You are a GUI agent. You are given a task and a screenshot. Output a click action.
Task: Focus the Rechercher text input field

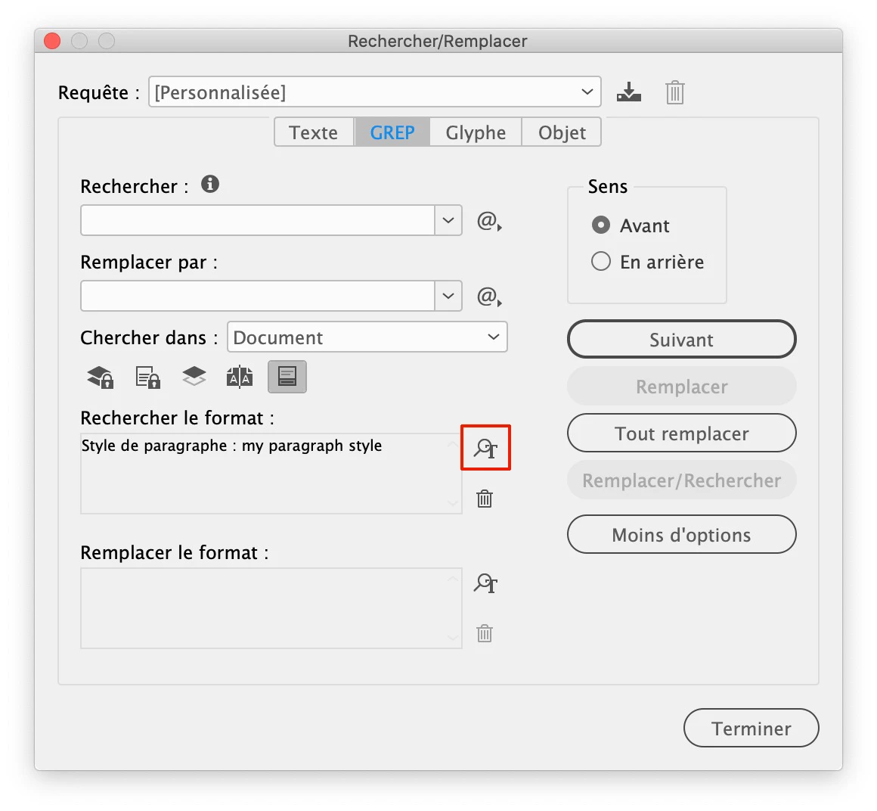point(258,220)
